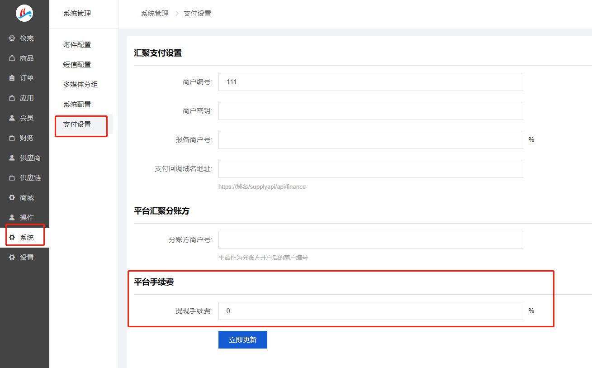Click the 报备商户号 field label
Image resolution: width=592 pixels, height=368 pixels.
[x=194, y=140]
